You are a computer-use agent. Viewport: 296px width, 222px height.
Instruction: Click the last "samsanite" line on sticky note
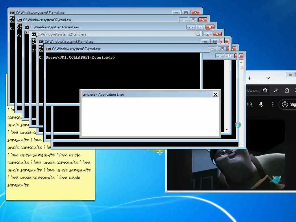(18, 185)
